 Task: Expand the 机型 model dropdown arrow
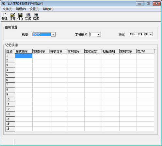(53, 34)
